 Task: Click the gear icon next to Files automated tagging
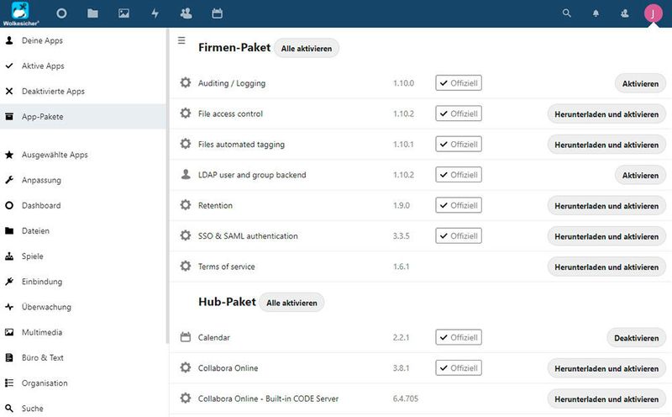(186, 144)
